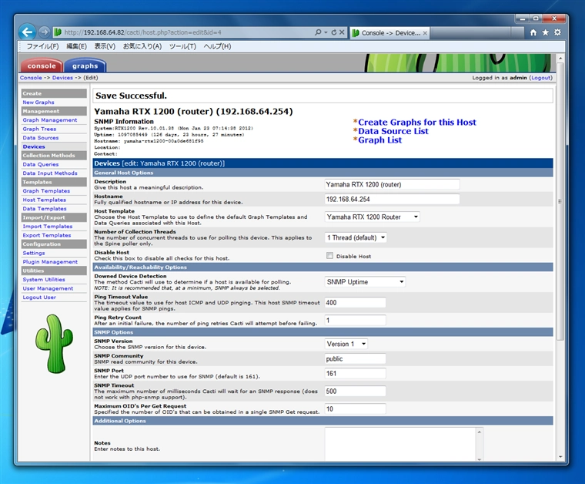Click the SNMP Timeout field
The width and height of the screenshot is (585, 484).
pos(355,392)
